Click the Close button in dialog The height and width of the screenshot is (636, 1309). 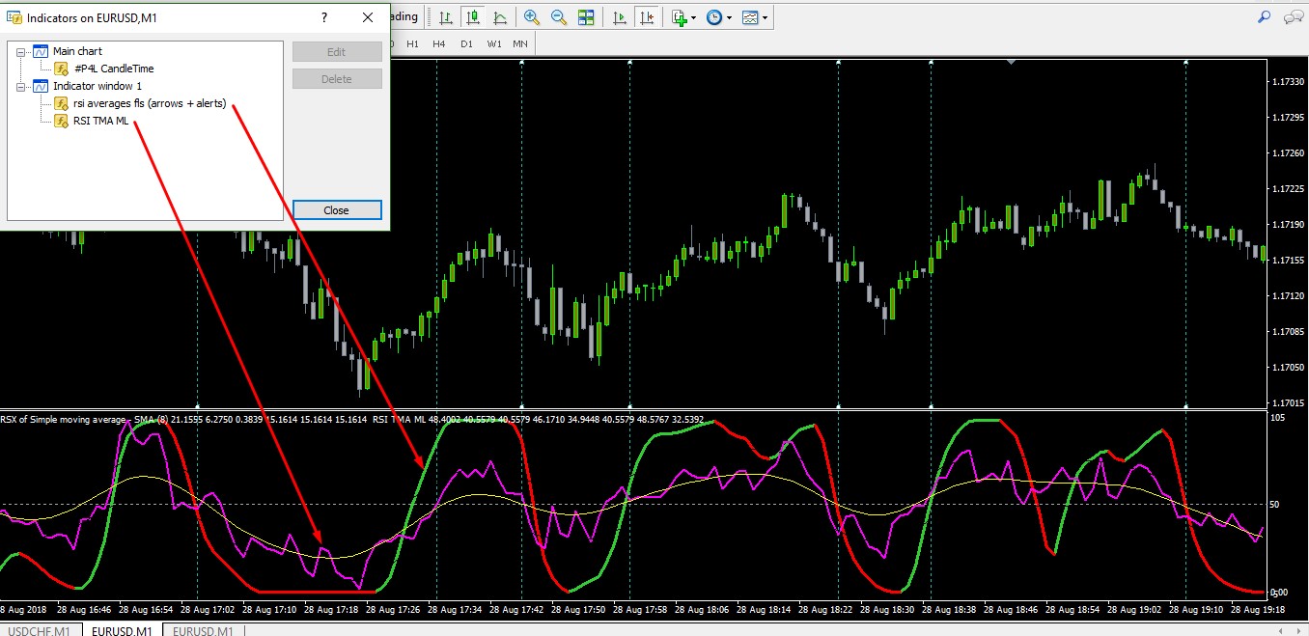tap(337, 210)
